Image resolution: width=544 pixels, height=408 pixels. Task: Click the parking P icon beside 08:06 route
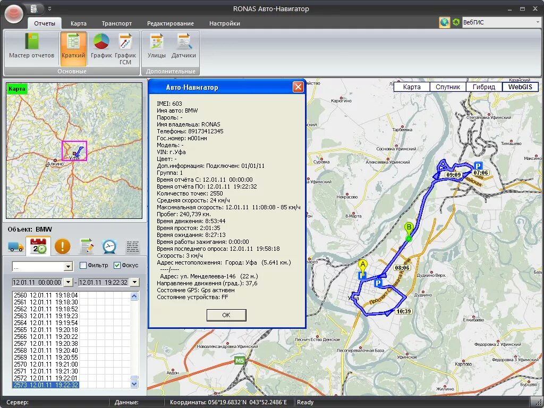pyautogui.click(x=378, y=283)
